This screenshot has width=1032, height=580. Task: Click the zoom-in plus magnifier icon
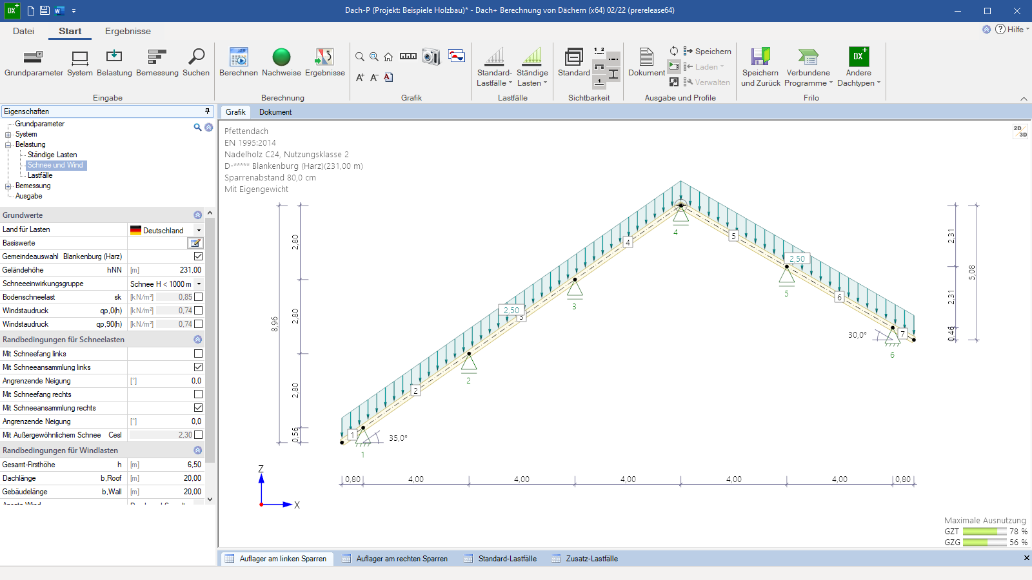tap(374, 57)
